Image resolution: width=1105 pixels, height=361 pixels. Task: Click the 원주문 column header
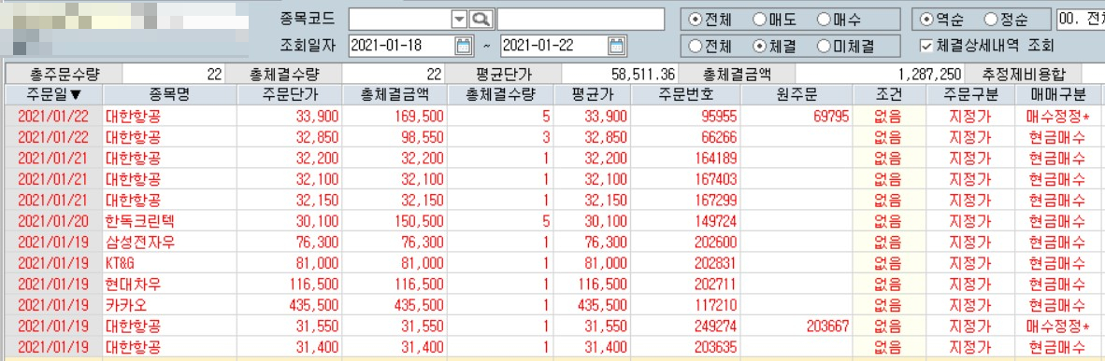797,95
